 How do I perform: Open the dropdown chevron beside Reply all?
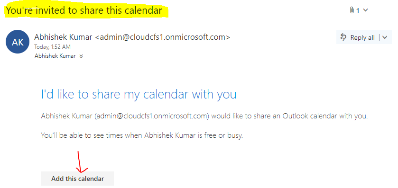pos(385,37)
